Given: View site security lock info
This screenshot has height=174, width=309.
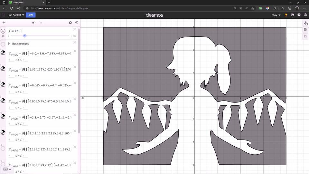Looking at the screenshot, I should tap(27, 8).
